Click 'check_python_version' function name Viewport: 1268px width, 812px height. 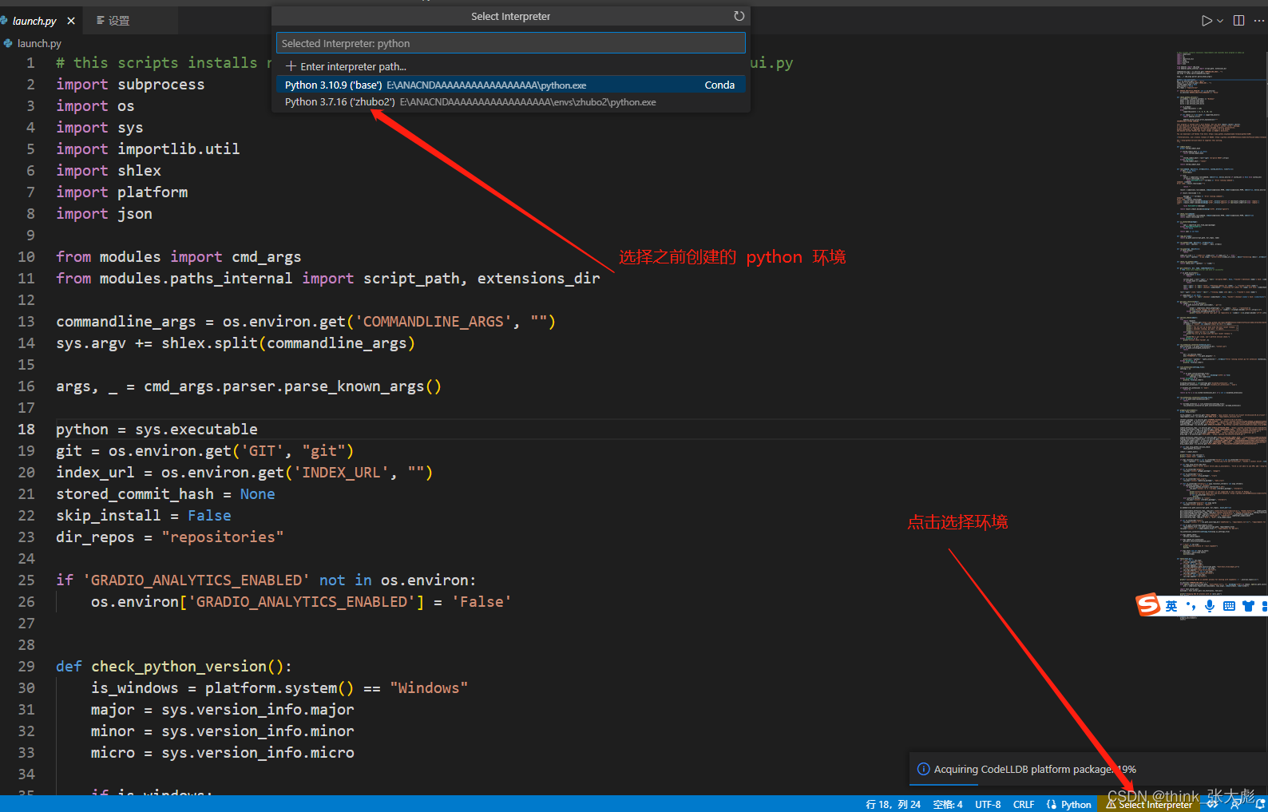coord(179,667)
